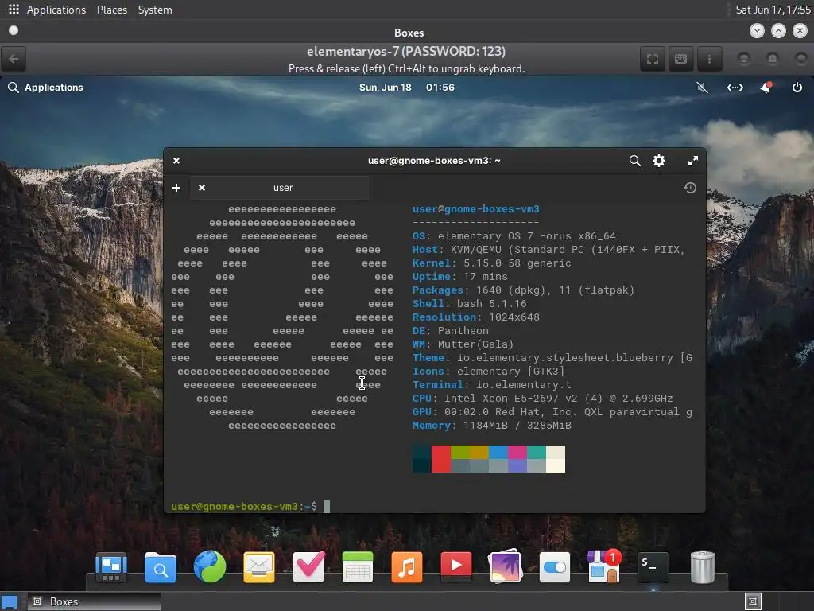Viewport: 814px width, 611px height.
Task: Open Calendar from the dock
Action: (x=358, y=566)
